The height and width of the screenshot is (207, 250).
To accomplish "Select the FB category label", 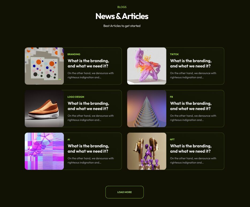I will (171, 97).
